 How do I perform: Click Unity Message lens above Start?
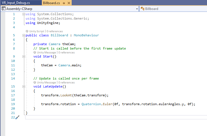point(46,53)
